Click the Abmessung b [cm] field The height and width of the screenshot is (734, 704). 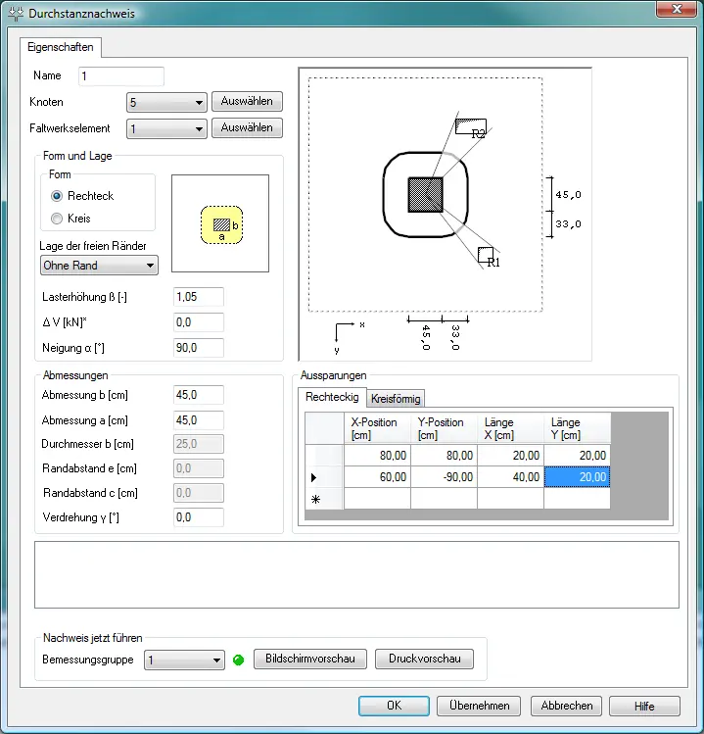[x=199, y=395]
